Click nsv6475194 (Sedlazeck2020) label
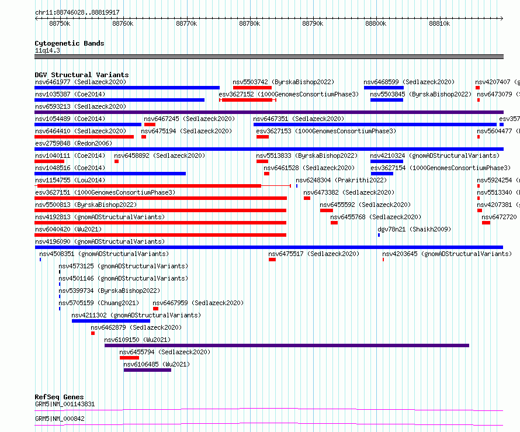This screenshot has width=520, height=432. [x=186, y=131]
